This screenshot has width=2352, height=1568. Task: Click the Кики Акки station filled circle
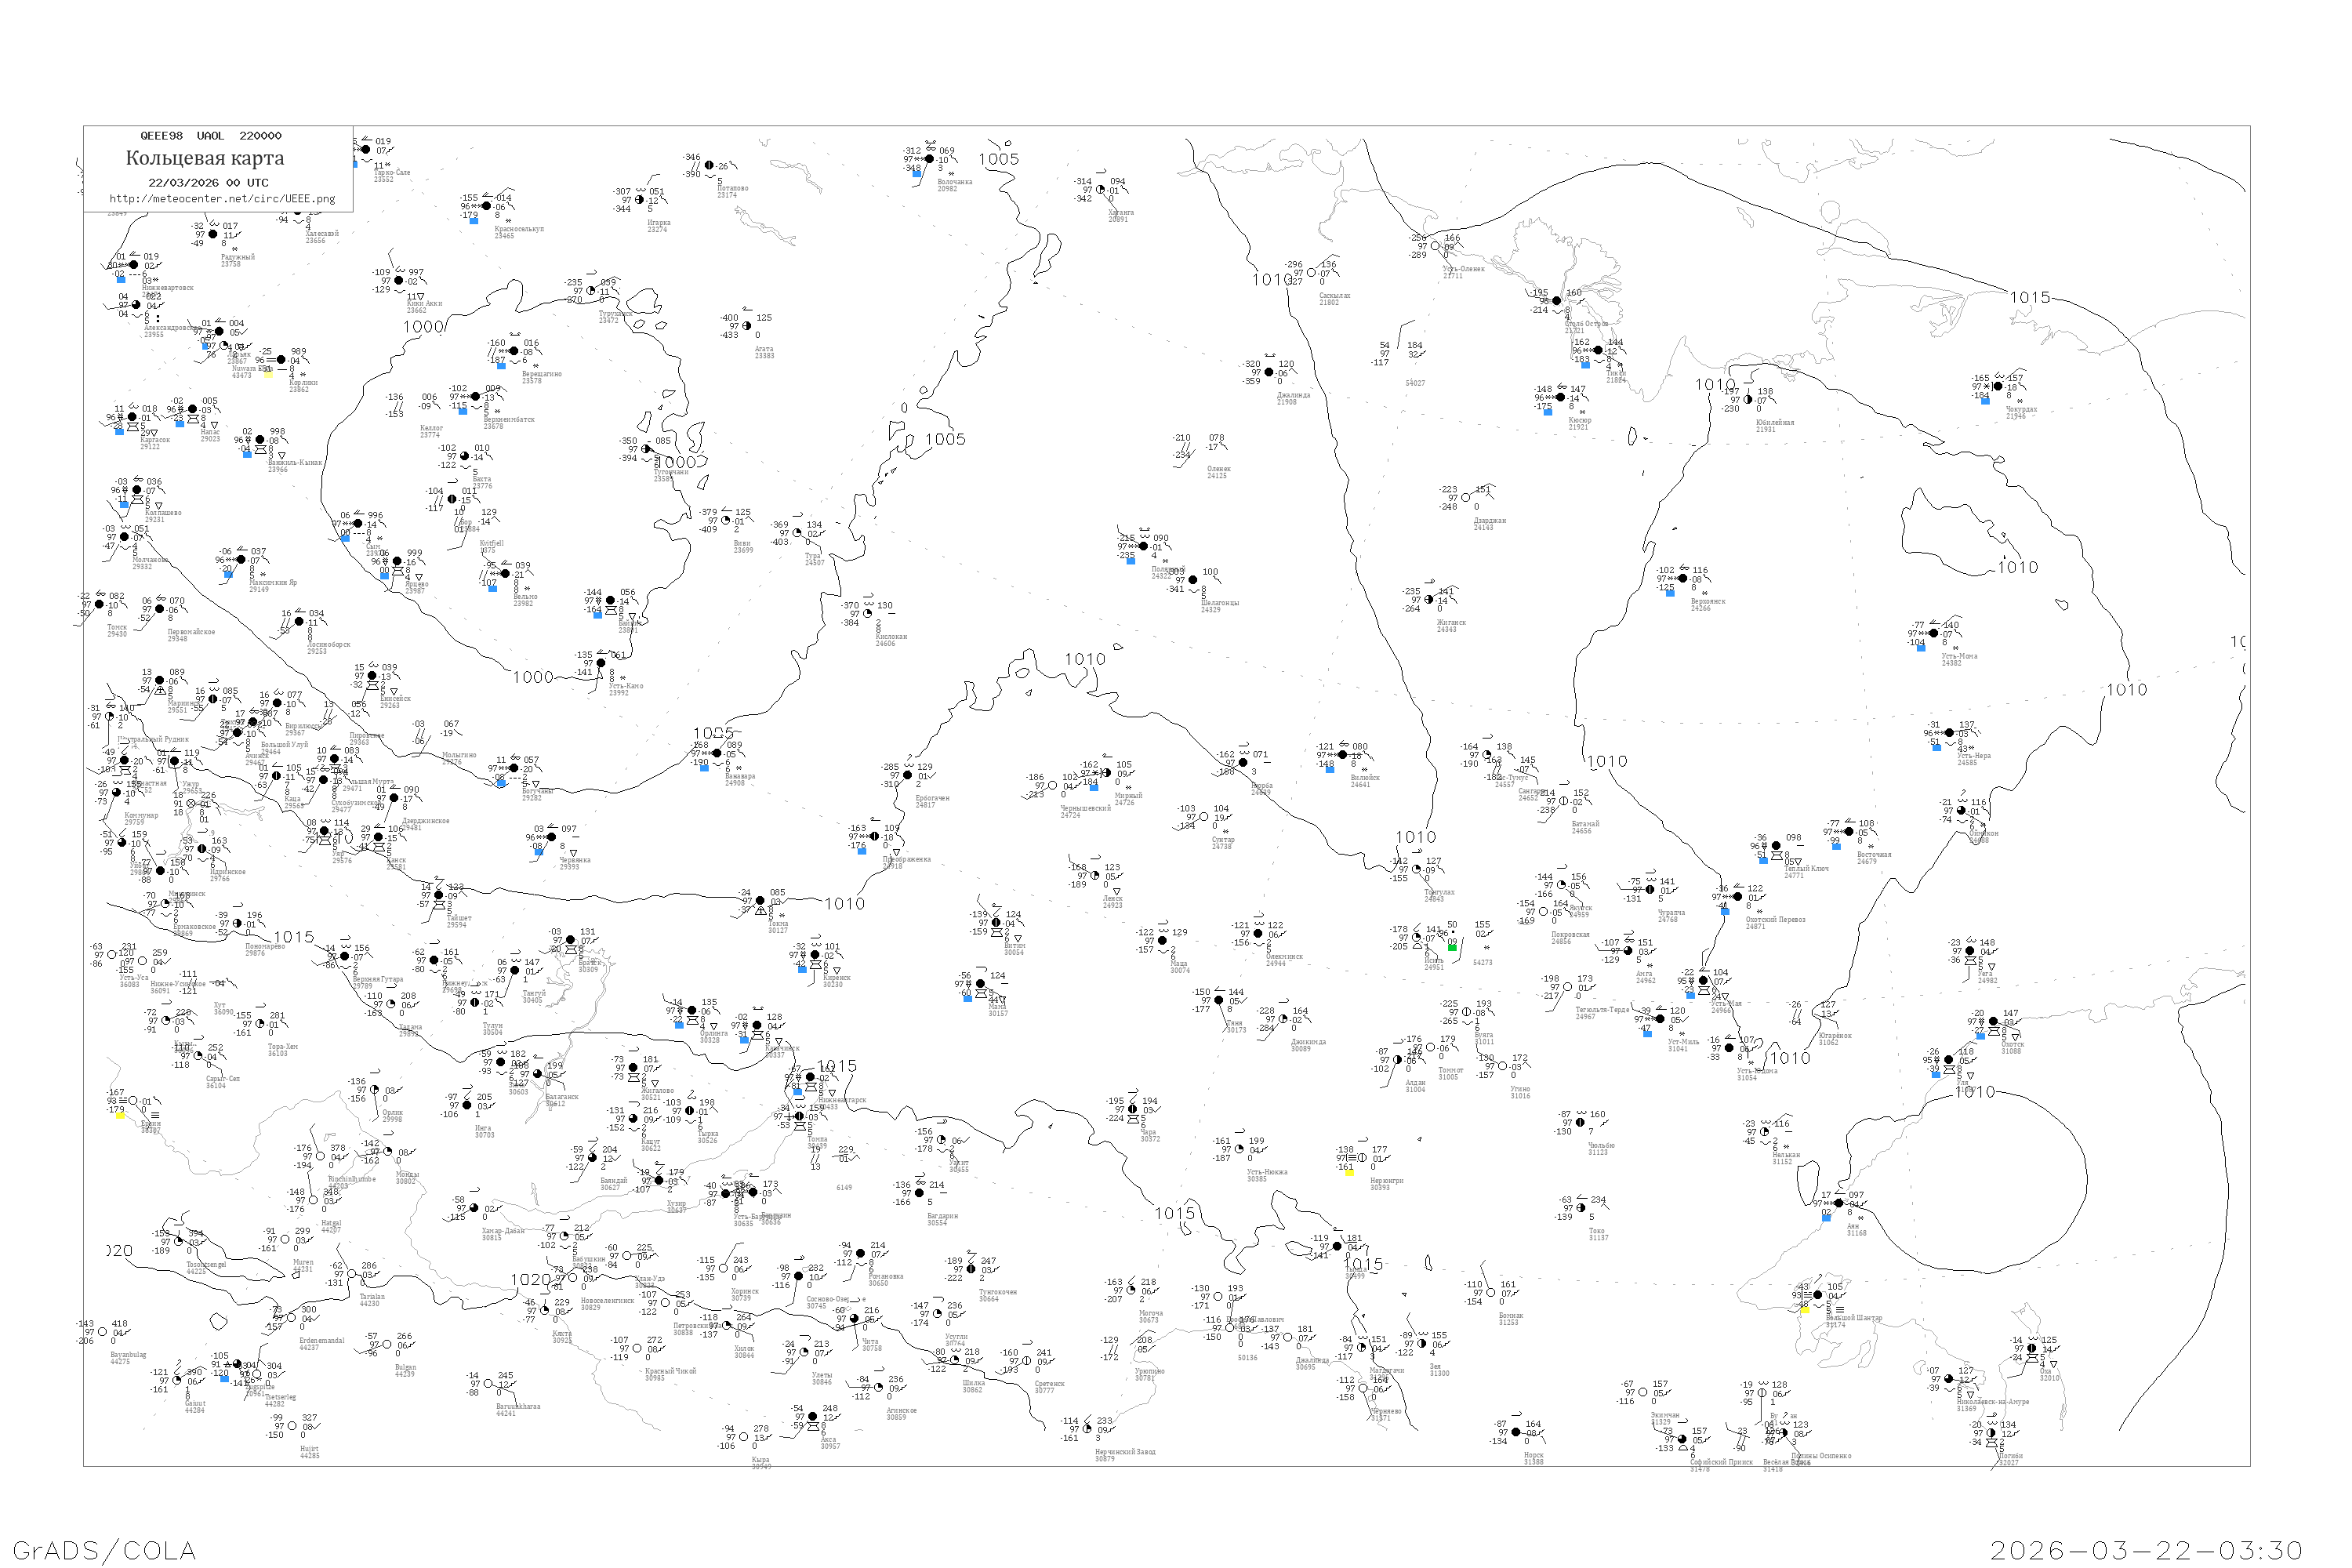(399, 281)
